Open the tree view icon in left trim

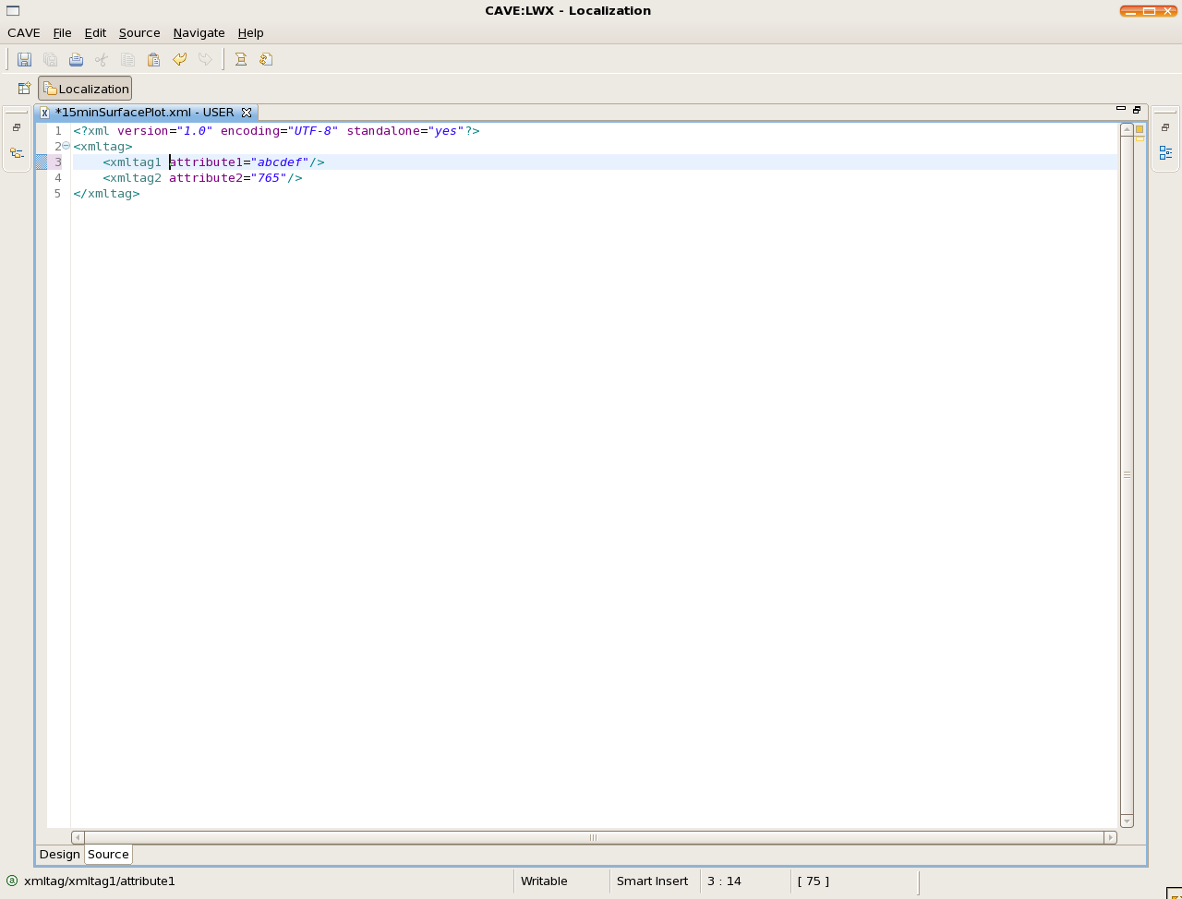click(17, 153)
